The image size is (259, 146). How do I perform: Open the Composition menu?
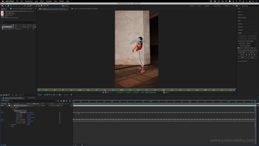point(29,1)
